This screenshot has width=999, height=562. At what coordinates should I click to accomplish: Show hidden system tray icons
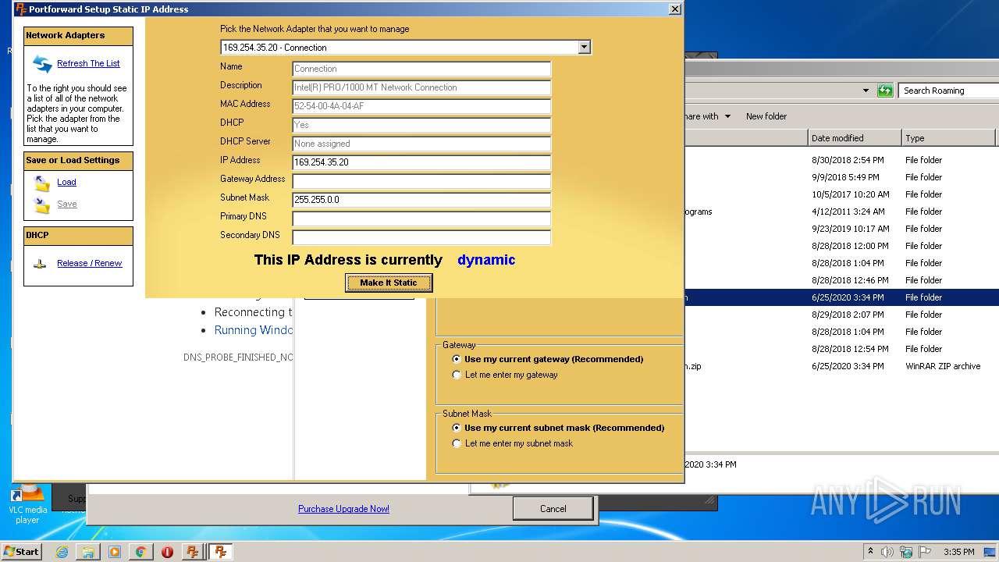(x=870, y=551)
